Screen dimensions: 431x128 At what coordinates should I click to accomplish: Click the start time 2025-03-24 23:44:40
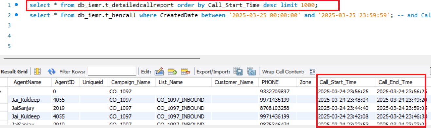click(x=343, y=108)
